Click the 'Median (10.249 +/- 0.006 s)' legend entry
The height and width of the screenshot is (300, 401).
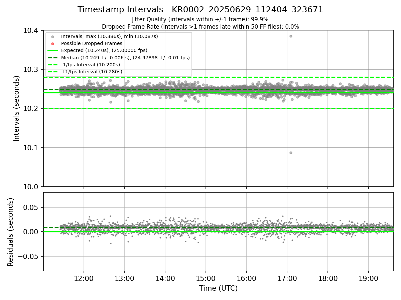point(125,58)
